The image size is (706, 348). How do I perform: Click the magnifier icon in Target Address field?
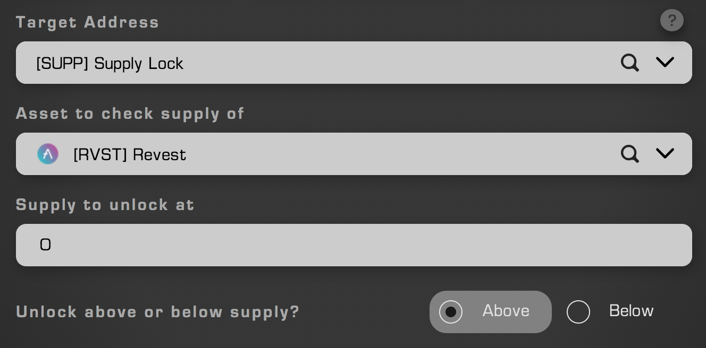click(630, 63)
